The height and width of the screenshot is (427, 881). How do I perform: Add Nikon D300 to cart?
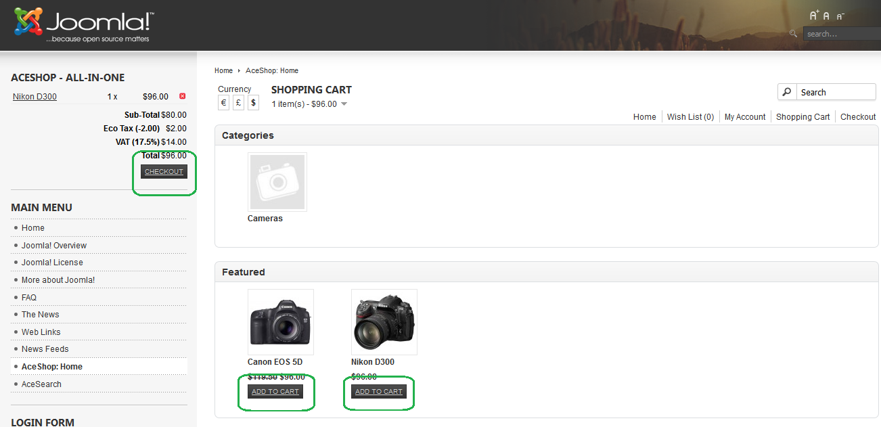(379, 392)
